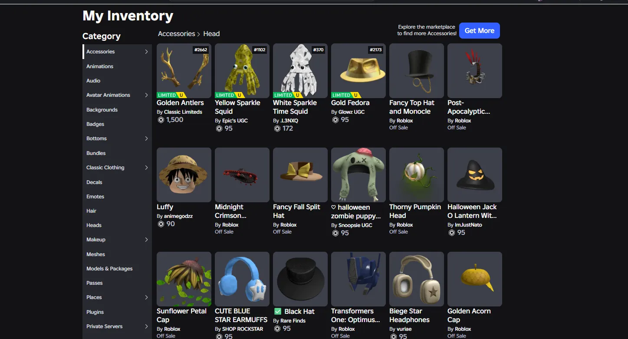This screenshot has height=339, width=628.
Task: Open creator link SHOP ROCKSTAR
Action: click(243, 329)
